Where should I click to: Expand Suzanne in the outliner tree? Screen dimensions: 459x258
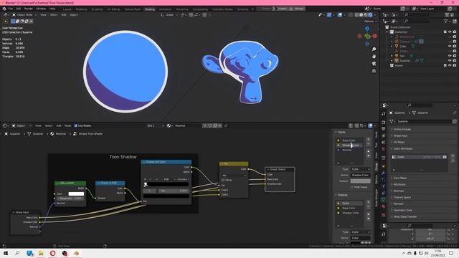[392, 60]
